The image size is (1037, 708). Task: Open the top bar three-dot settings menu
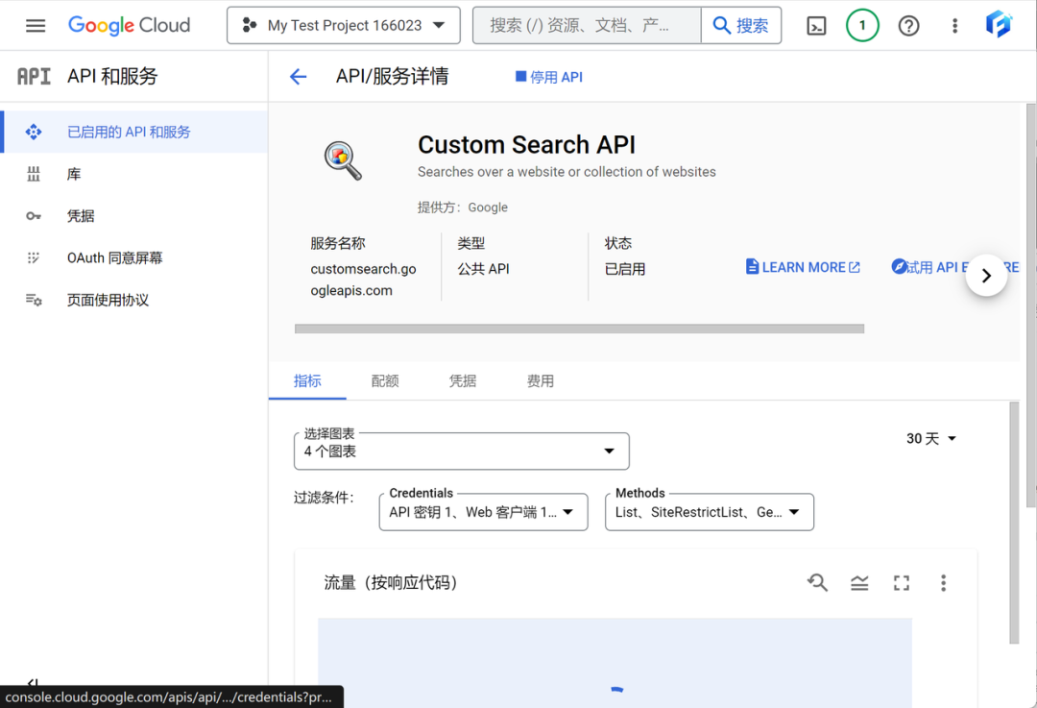pos(954,26)
